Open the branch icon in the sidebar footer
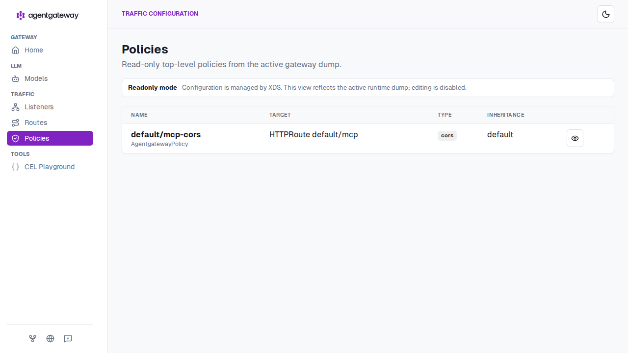This screenshot has width=628, height=353. (32, 338)
